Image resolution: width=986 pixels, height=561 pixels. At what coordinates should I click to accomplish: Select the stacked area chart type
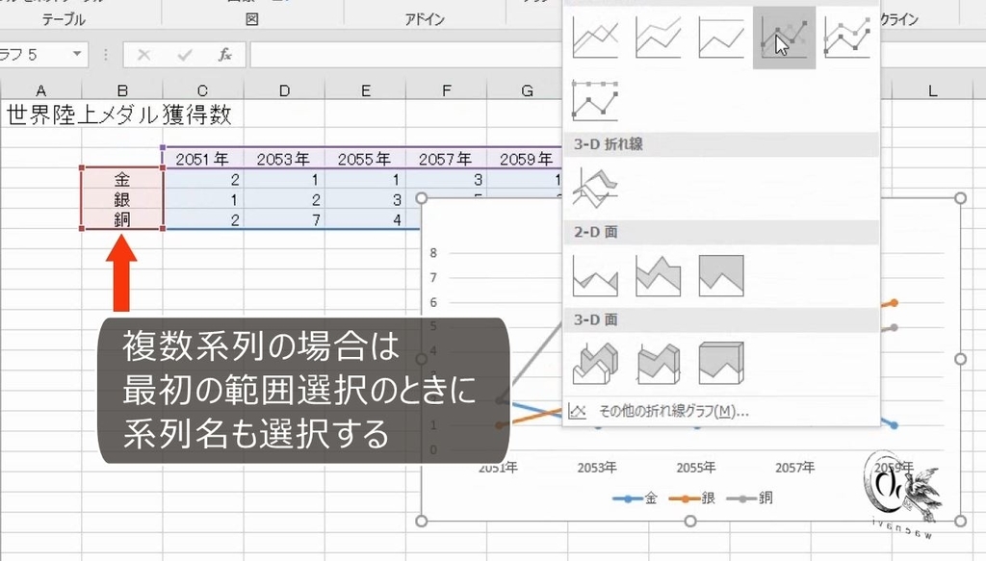point(658,274)
